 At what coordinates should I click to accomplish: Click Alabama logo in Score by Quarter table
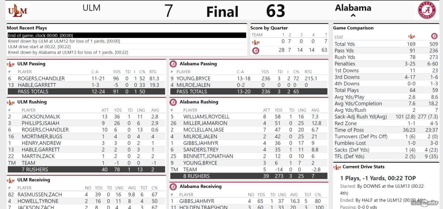[255, 50]
